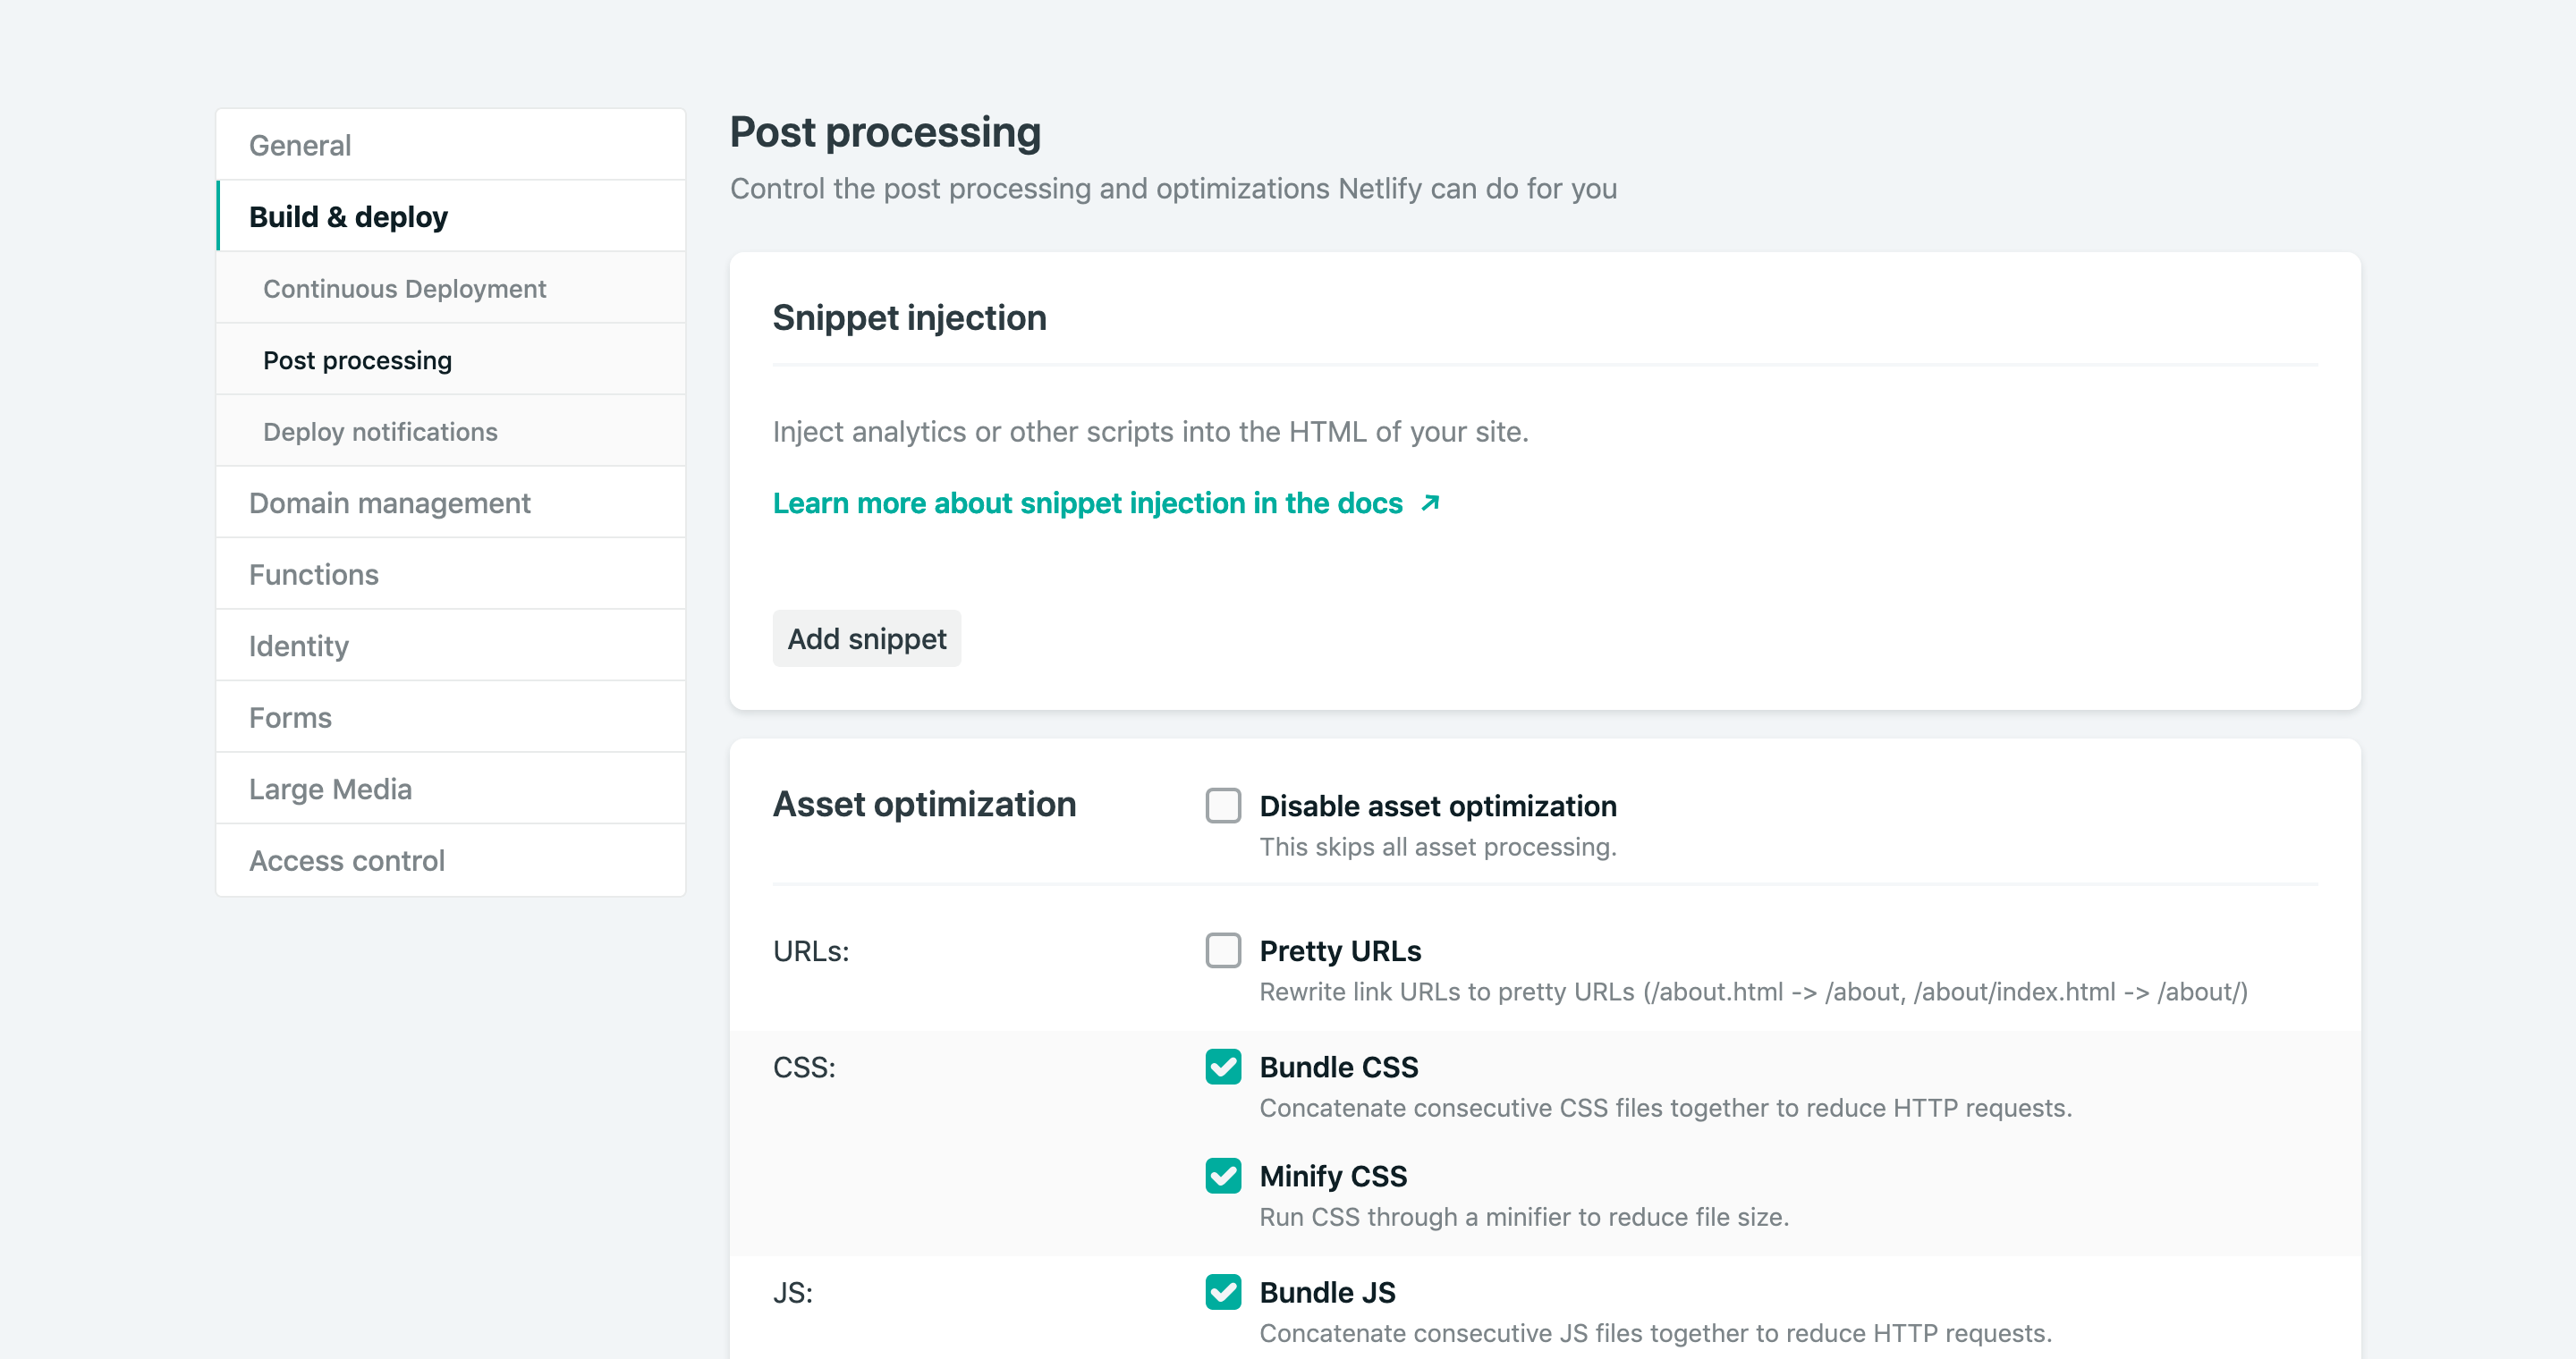Open Access control settings
This screenshot has width=2576, height=1359.
[346, 860]
